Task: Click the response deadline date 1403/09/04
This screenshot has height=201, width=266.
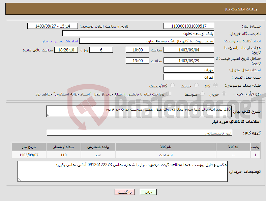Action: click(x=189, y=50)
